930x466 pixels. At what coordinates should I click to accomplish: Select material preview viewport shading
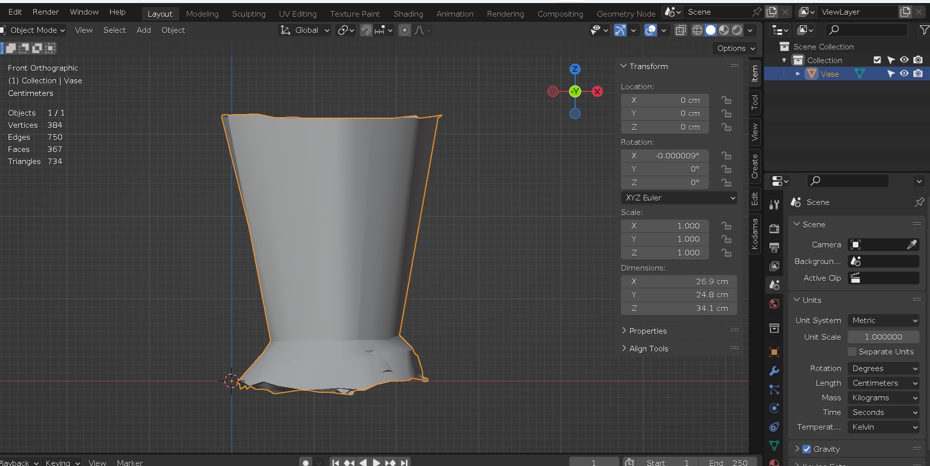coord(724,30)
